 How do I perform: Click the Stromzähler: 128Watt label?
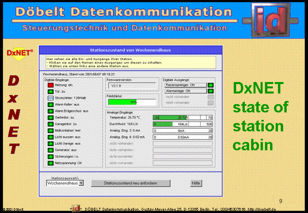[70, 98]
